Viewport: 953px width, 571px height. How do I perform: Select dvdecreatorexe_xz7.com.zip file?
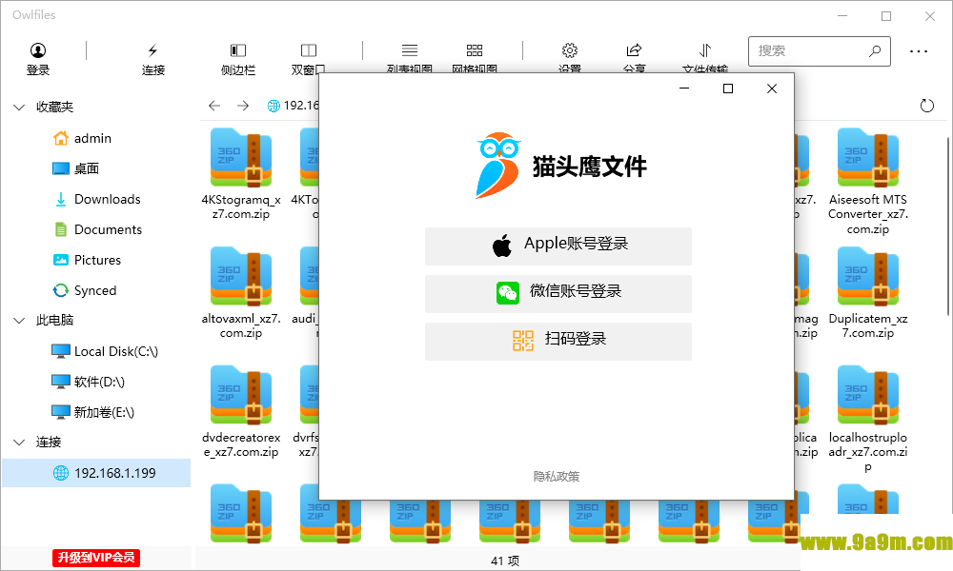pyautogui.click(x=241, y=412)
